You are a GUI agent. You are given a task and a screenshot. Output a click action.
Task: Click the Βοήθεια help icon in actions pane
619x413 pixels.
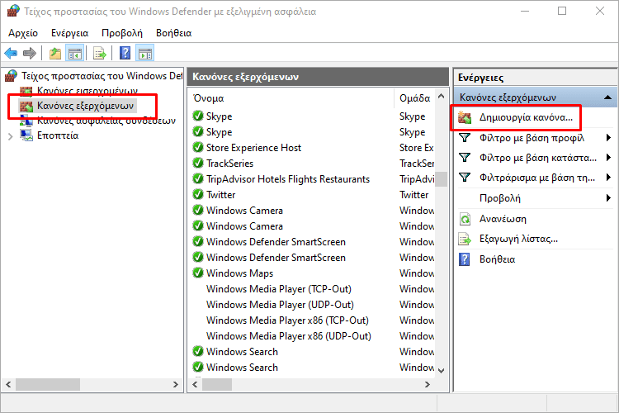coord(465,259)
